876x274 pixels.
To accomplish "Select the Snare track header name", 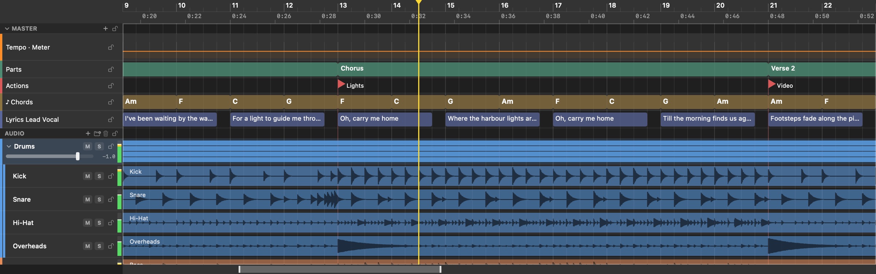I will point(22,199).
